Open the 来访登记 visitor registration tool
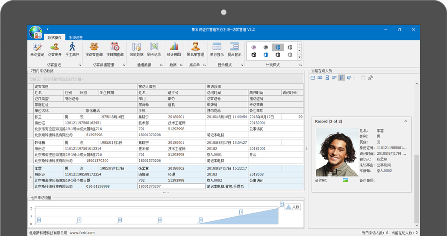Screen dimensions: 447x236 [37, 49]
